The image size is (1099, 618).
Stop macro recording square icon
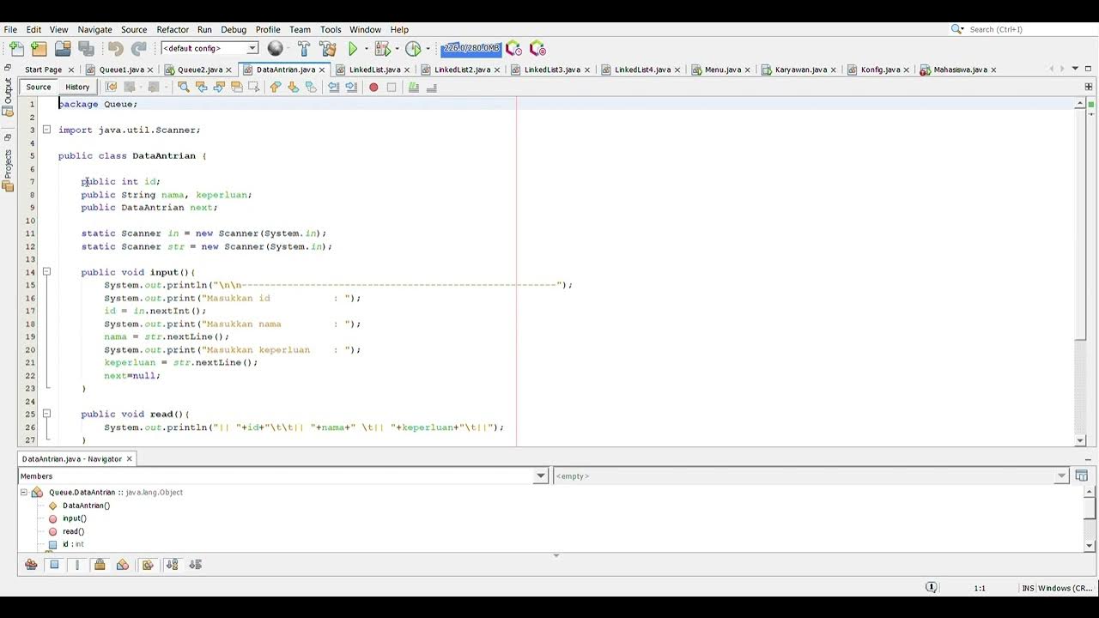point(392,87)
